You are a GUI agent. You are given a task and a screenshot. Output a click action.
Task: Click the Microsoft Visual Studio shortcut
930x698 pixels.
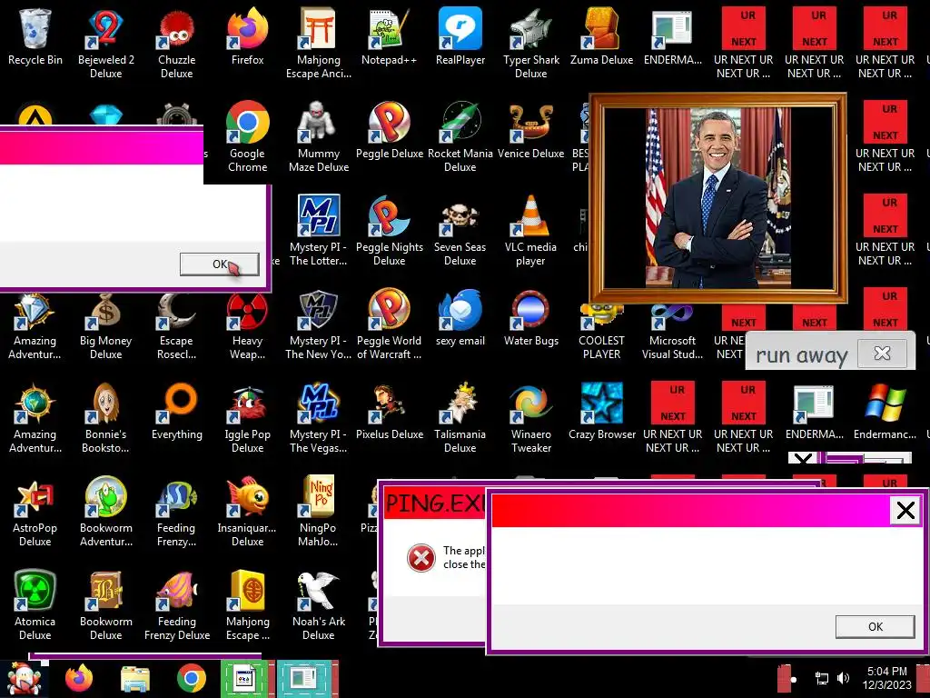tap(672, 333)
